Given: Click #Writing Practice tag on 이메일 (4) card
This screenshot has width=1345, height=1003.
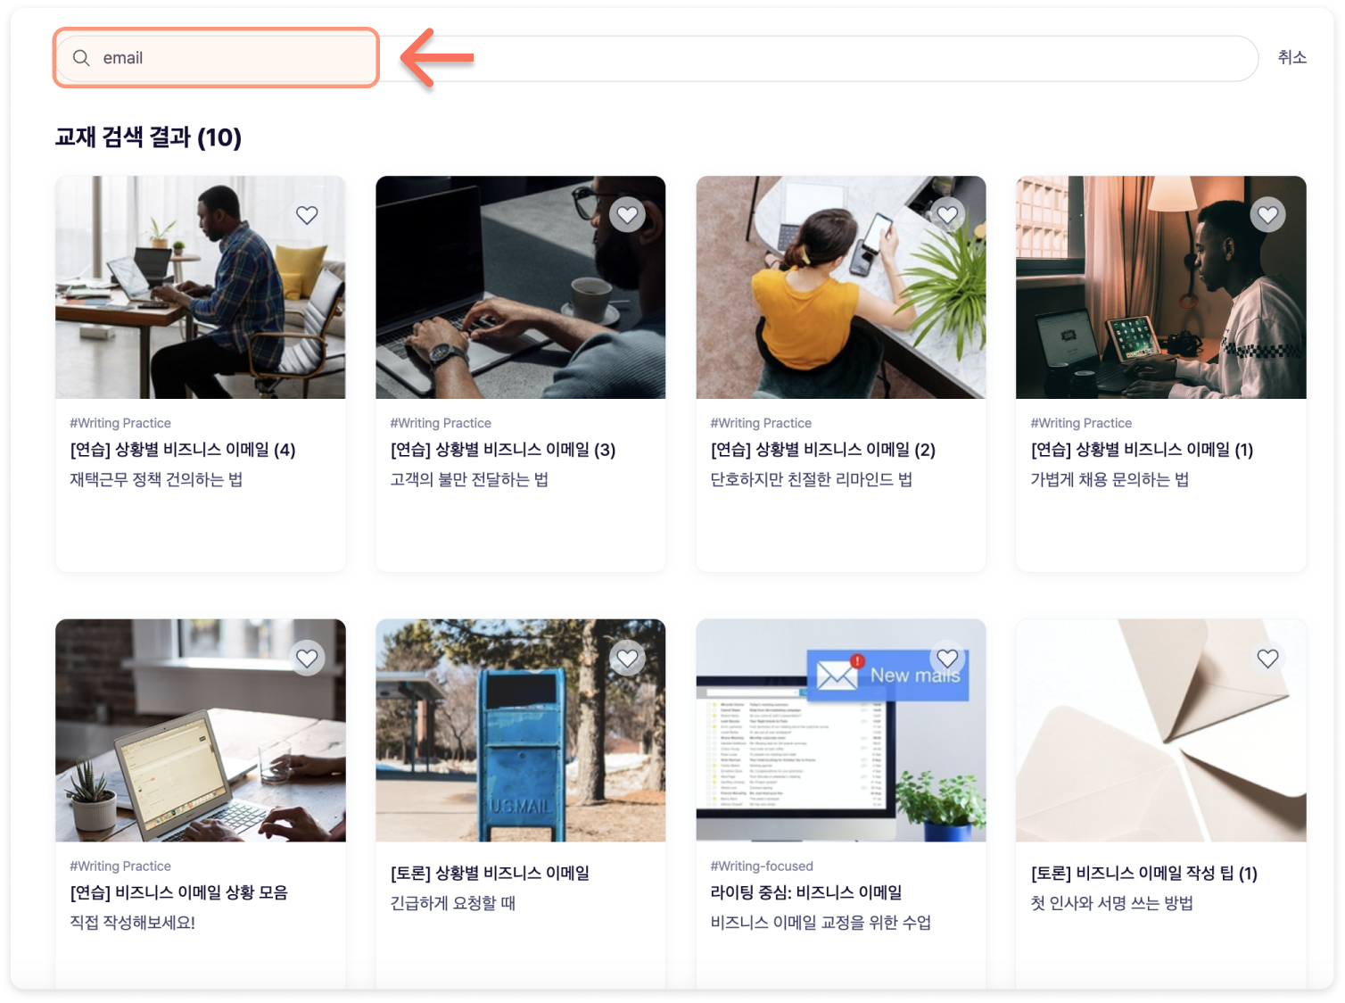Looking at the screenshot, I should pos(120,423).
